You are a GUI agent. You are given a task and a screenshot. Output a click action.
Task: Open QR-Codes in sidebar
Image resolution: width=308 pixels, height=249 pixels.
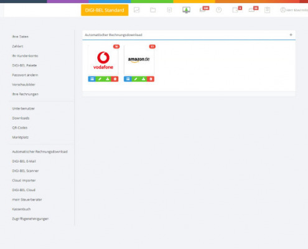pos(20,128)
